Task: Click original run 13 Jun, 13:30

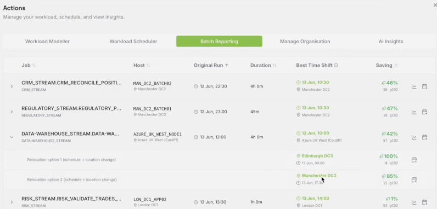Action: coord(213,202)
